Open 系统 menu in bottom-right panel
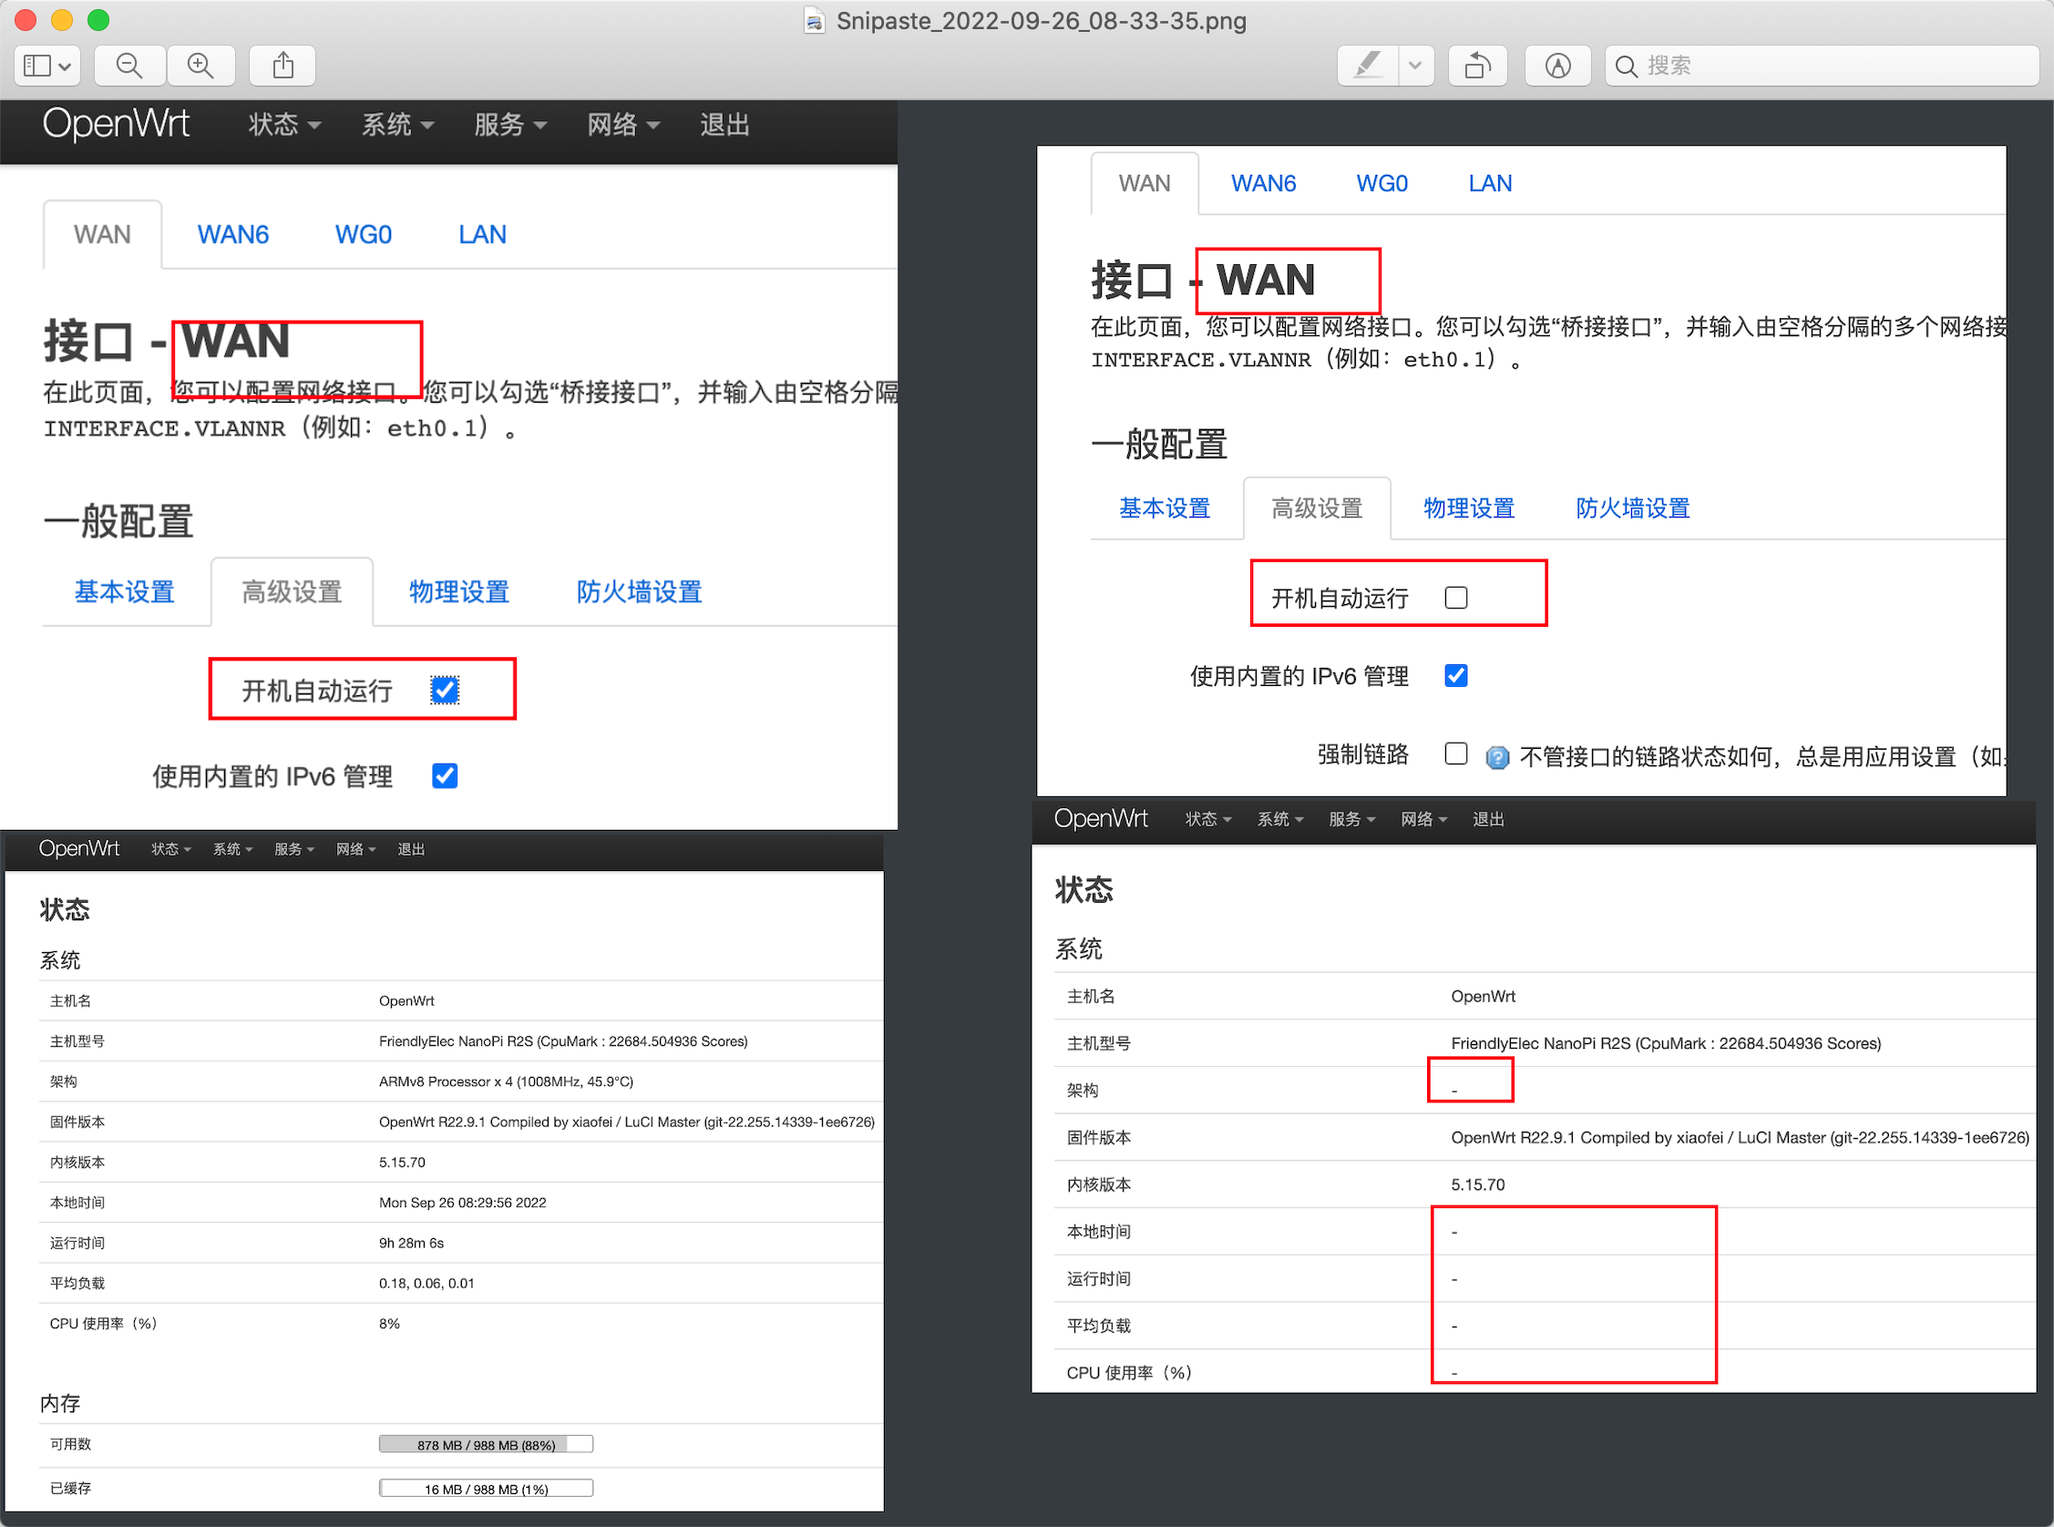The height and width of the screenshot is (1527, 2054). [1280, 819]
